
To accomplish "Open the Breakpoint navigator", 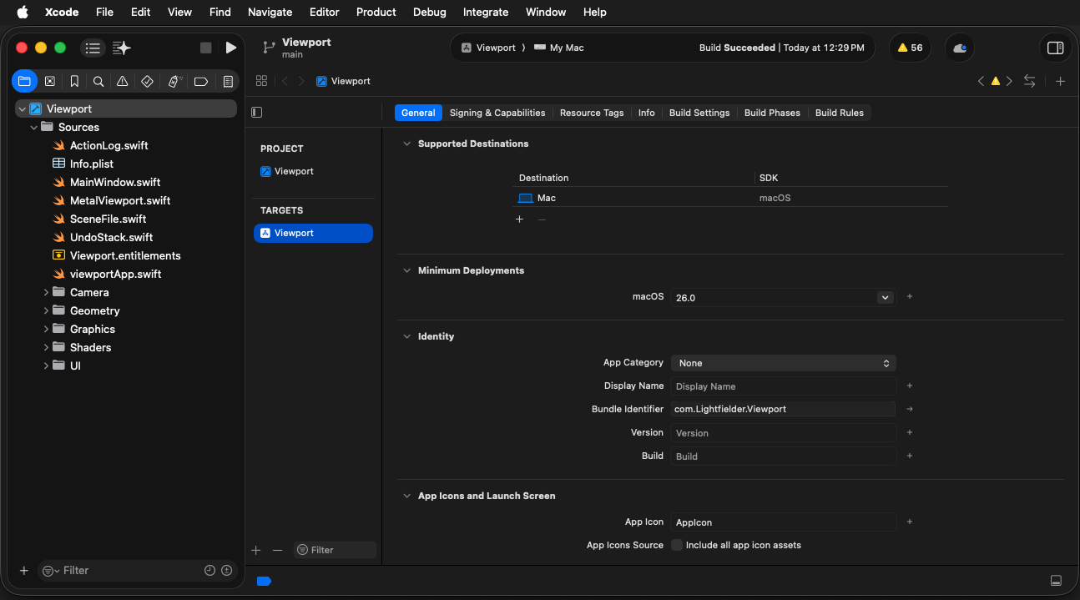I will [x=200, y=81].
